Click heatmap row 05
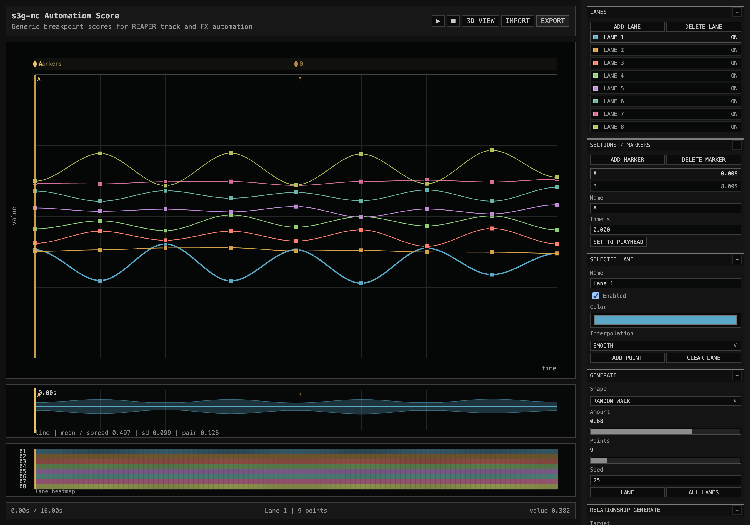Image resolution: width=750 pixels, height=525 pixels. click(x=297, y=472)
